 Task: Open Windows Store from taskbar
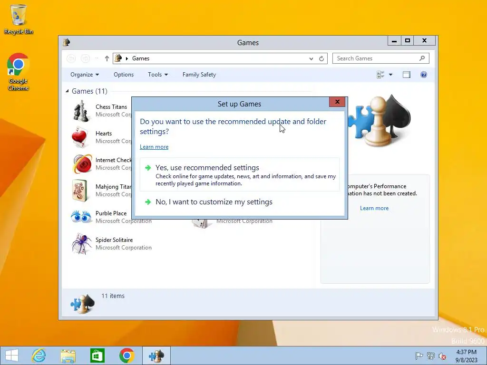click(97, 355)
